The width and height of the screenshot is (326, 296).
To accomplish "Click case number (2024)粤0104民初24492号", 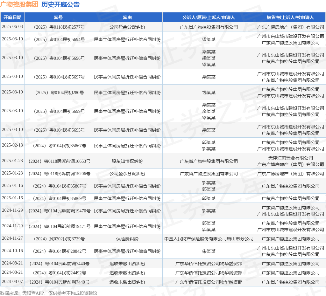I will 60,273.
